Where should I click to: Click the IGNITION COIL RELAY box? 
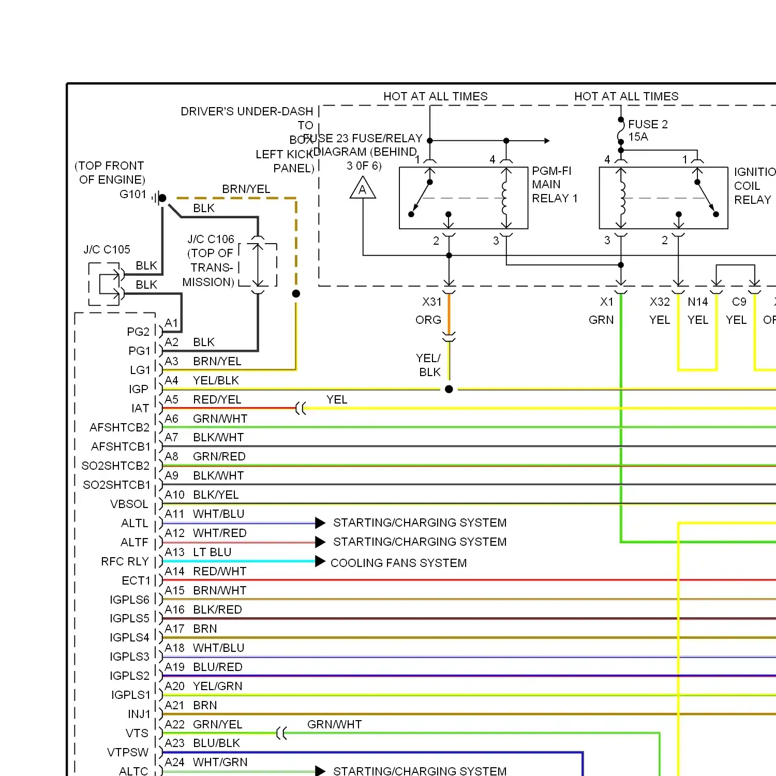663,198
